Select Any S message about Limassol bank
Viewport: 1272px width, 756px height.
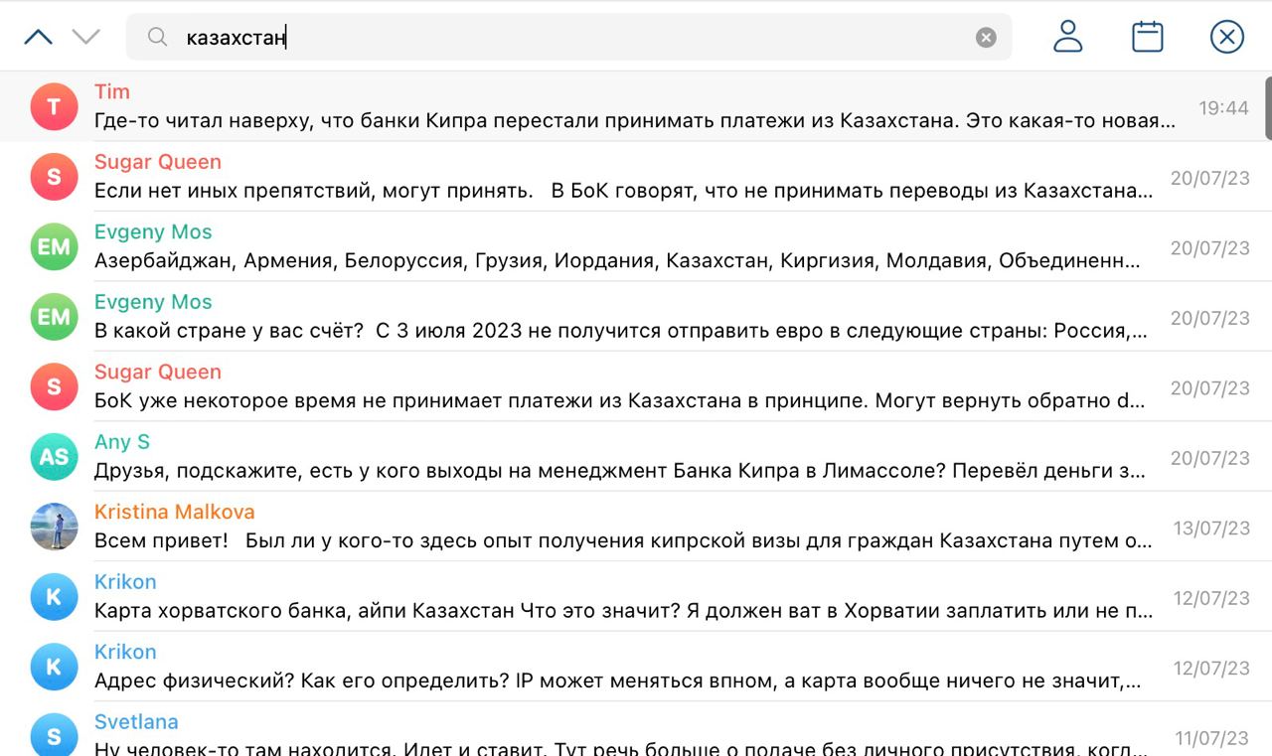(x=619, y=471)
